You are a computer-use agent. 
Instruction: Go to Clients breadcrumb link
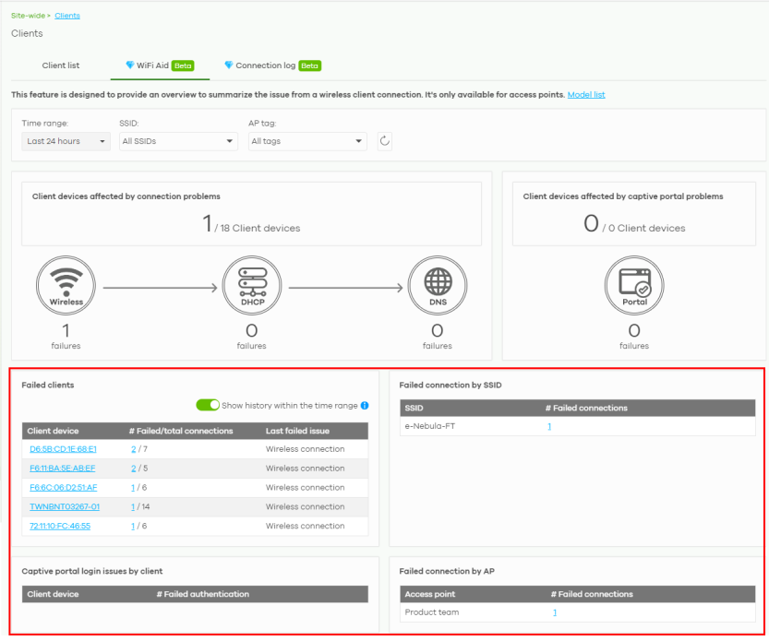pos(67,16)
